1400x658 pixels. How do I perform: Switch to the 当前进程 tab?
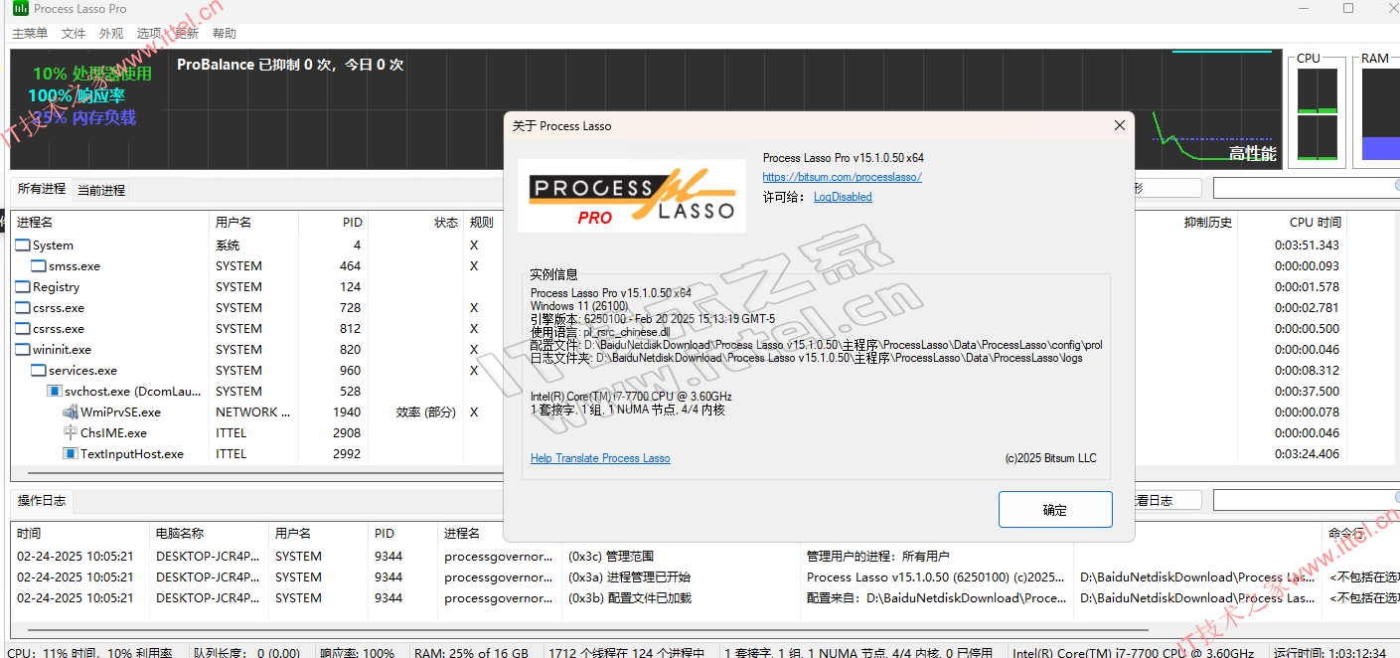click(101, 190)
